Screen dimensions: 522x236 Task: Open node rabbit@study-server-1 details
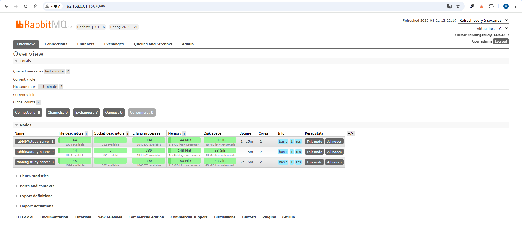35,142
